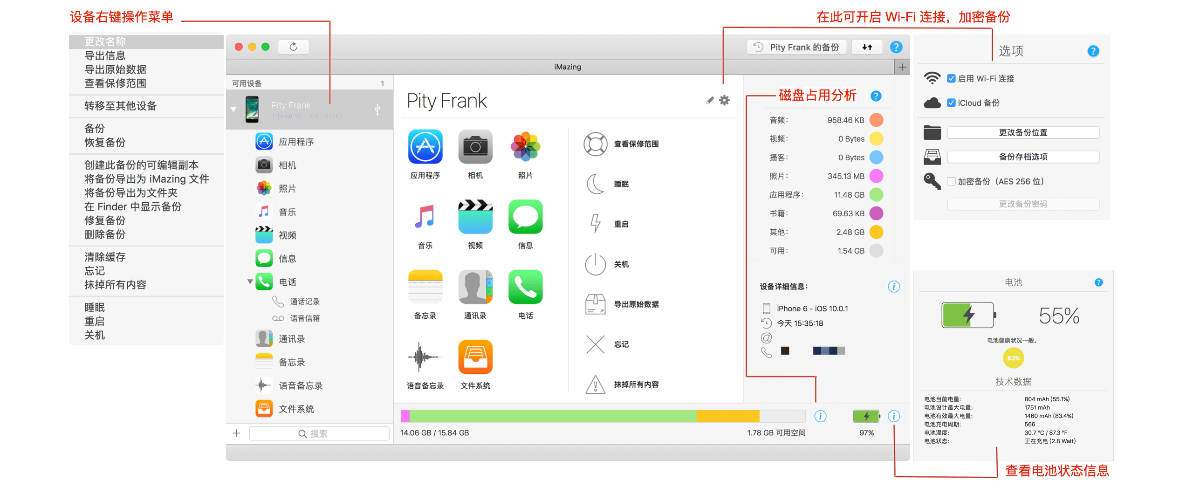
Task: Open the Voice Memos grid icon 语音备忘录
Action: click(x=425, y=357)
